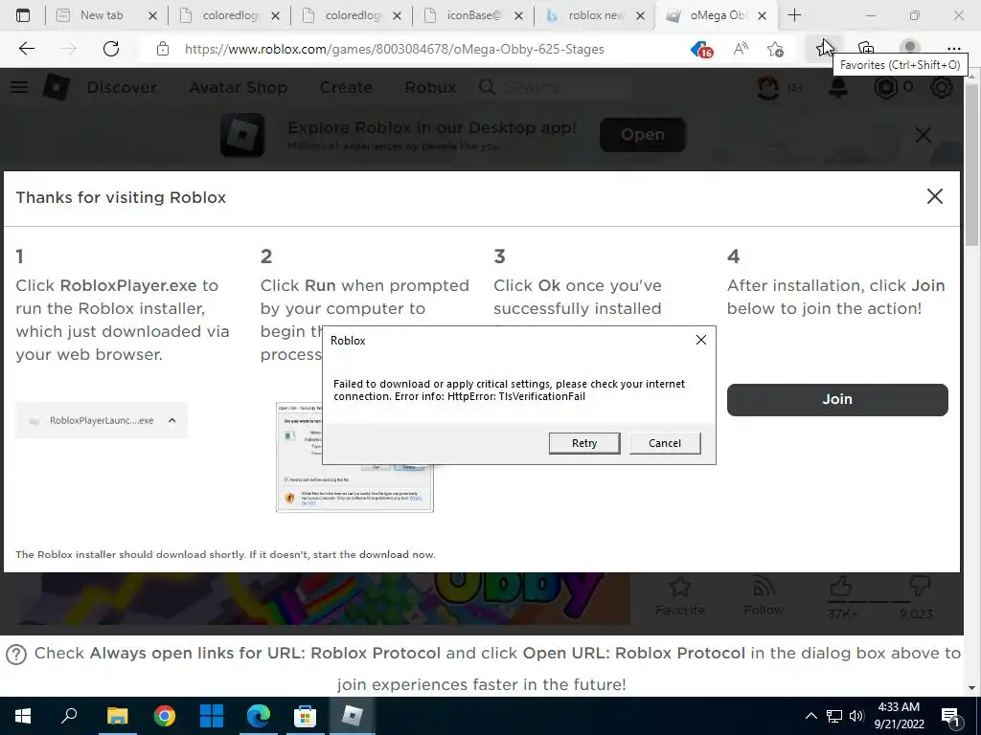This screenshot has width=981, height=735.
Task: Expand the RobloxPlayerLauncher.exe download chevron
Action: click(172, 421)
